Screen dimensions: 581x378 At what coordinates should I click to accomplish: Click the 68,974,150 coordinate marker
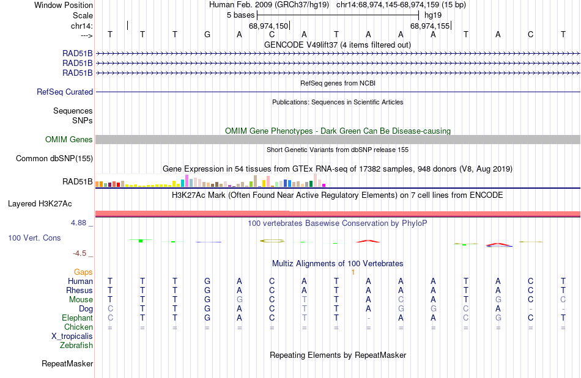268,26
